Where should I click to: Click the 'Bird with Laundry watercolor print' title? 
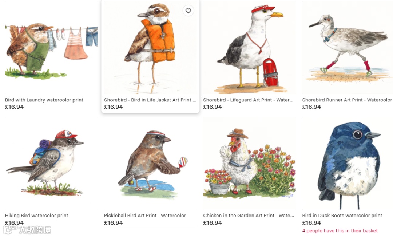(44, 100)
